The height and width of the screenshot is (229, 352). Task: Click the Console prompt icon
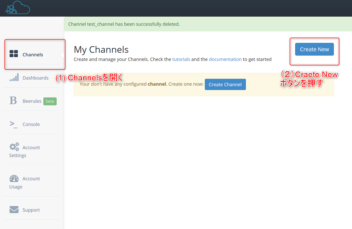click(14, 124)
